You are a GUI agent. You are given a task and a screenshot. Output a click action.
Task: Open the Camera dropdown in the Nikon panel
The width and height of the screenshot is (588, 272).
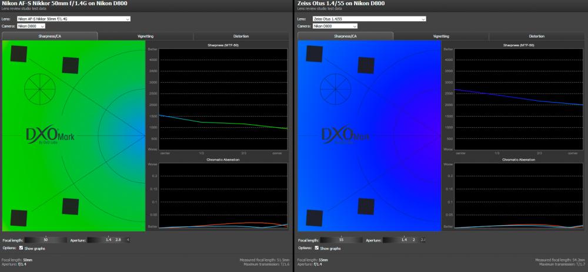pyautogui.click(x=31, y=26)
